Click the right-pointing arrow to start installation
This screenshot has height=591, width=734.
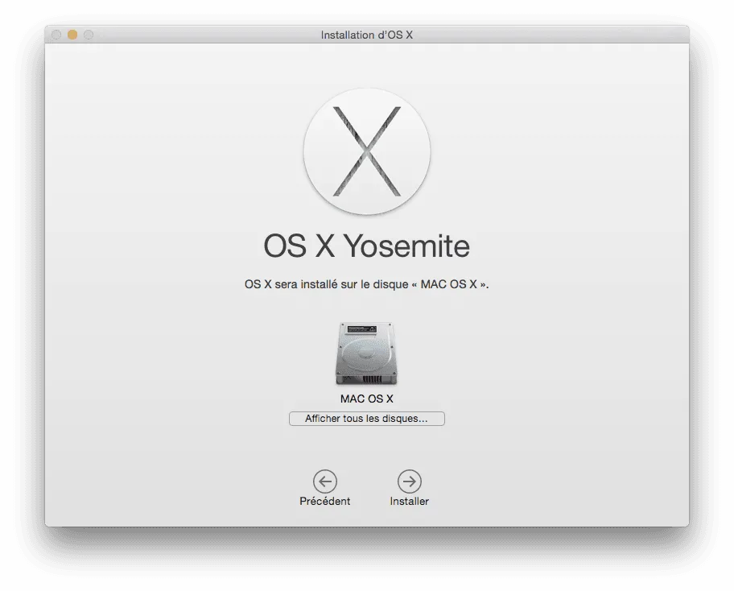tap(410, 481)
